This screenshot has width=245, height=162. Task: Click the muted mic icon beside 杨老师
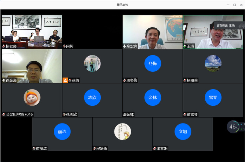pyautogui.click(x=4, y=46)
